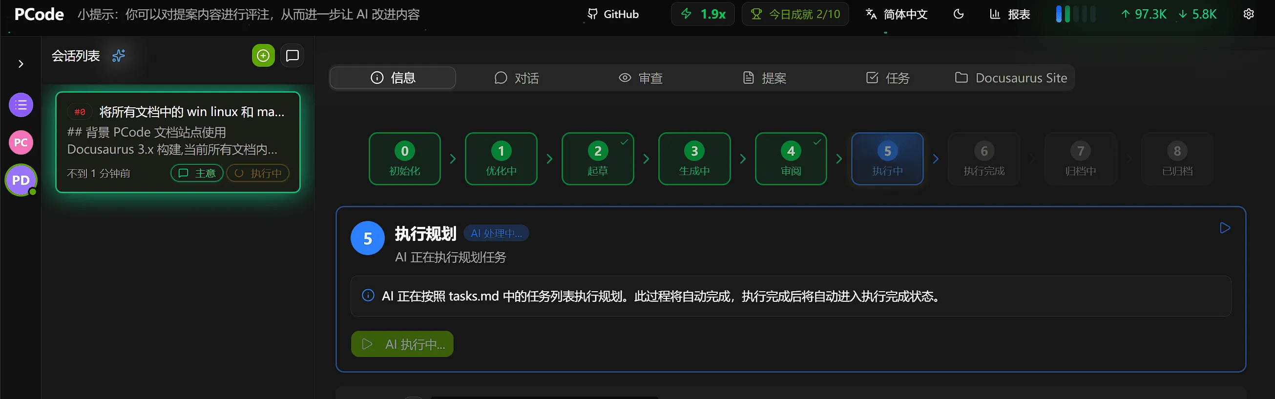Select the PC project avatar
This screenshot has height=399, width=1275.
(21, 142)
